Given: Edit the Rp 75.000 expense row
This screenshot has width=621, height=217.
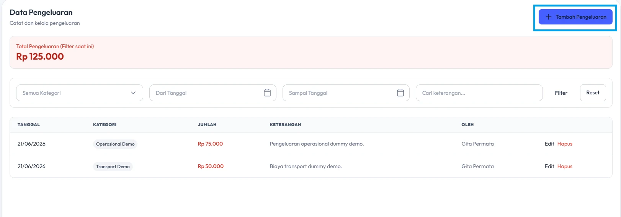Looking at the screenshot, I should (x=549, y=144).
